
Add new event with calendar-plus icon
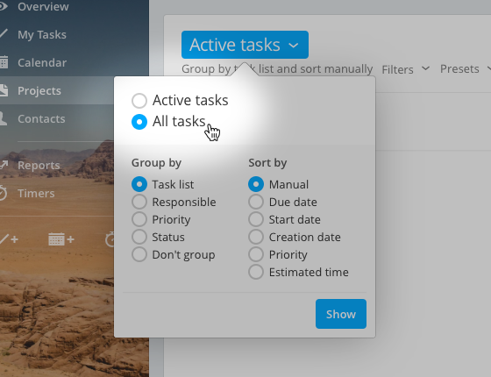[x=61, y=239]
